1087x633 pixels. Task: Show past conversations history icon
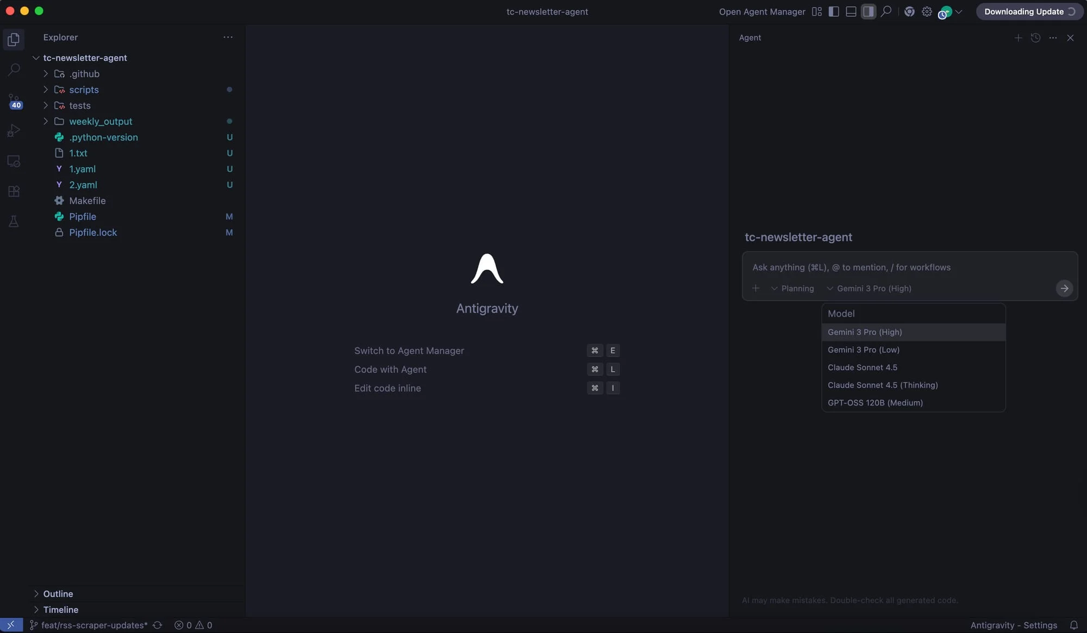pos(1035,37)
